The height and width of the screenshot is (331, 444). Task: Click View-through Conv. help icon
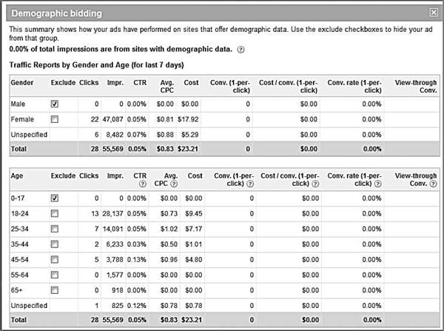coord(433,184)
